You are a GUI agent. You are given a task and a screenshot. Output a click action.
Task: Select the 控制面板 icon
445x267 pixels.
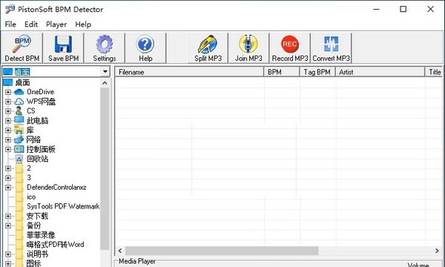(19, 149)
